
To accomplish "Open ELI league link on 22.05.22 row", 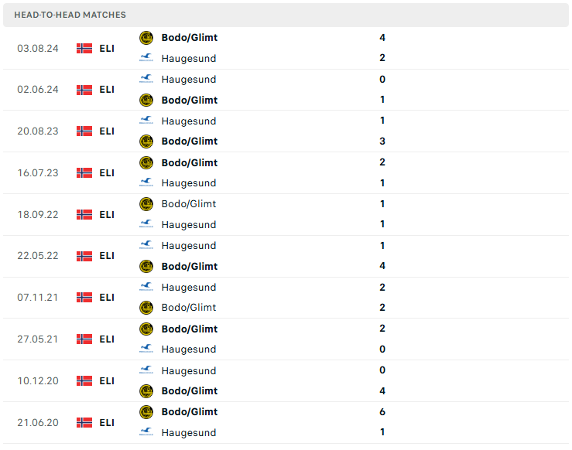I will 107,256.
